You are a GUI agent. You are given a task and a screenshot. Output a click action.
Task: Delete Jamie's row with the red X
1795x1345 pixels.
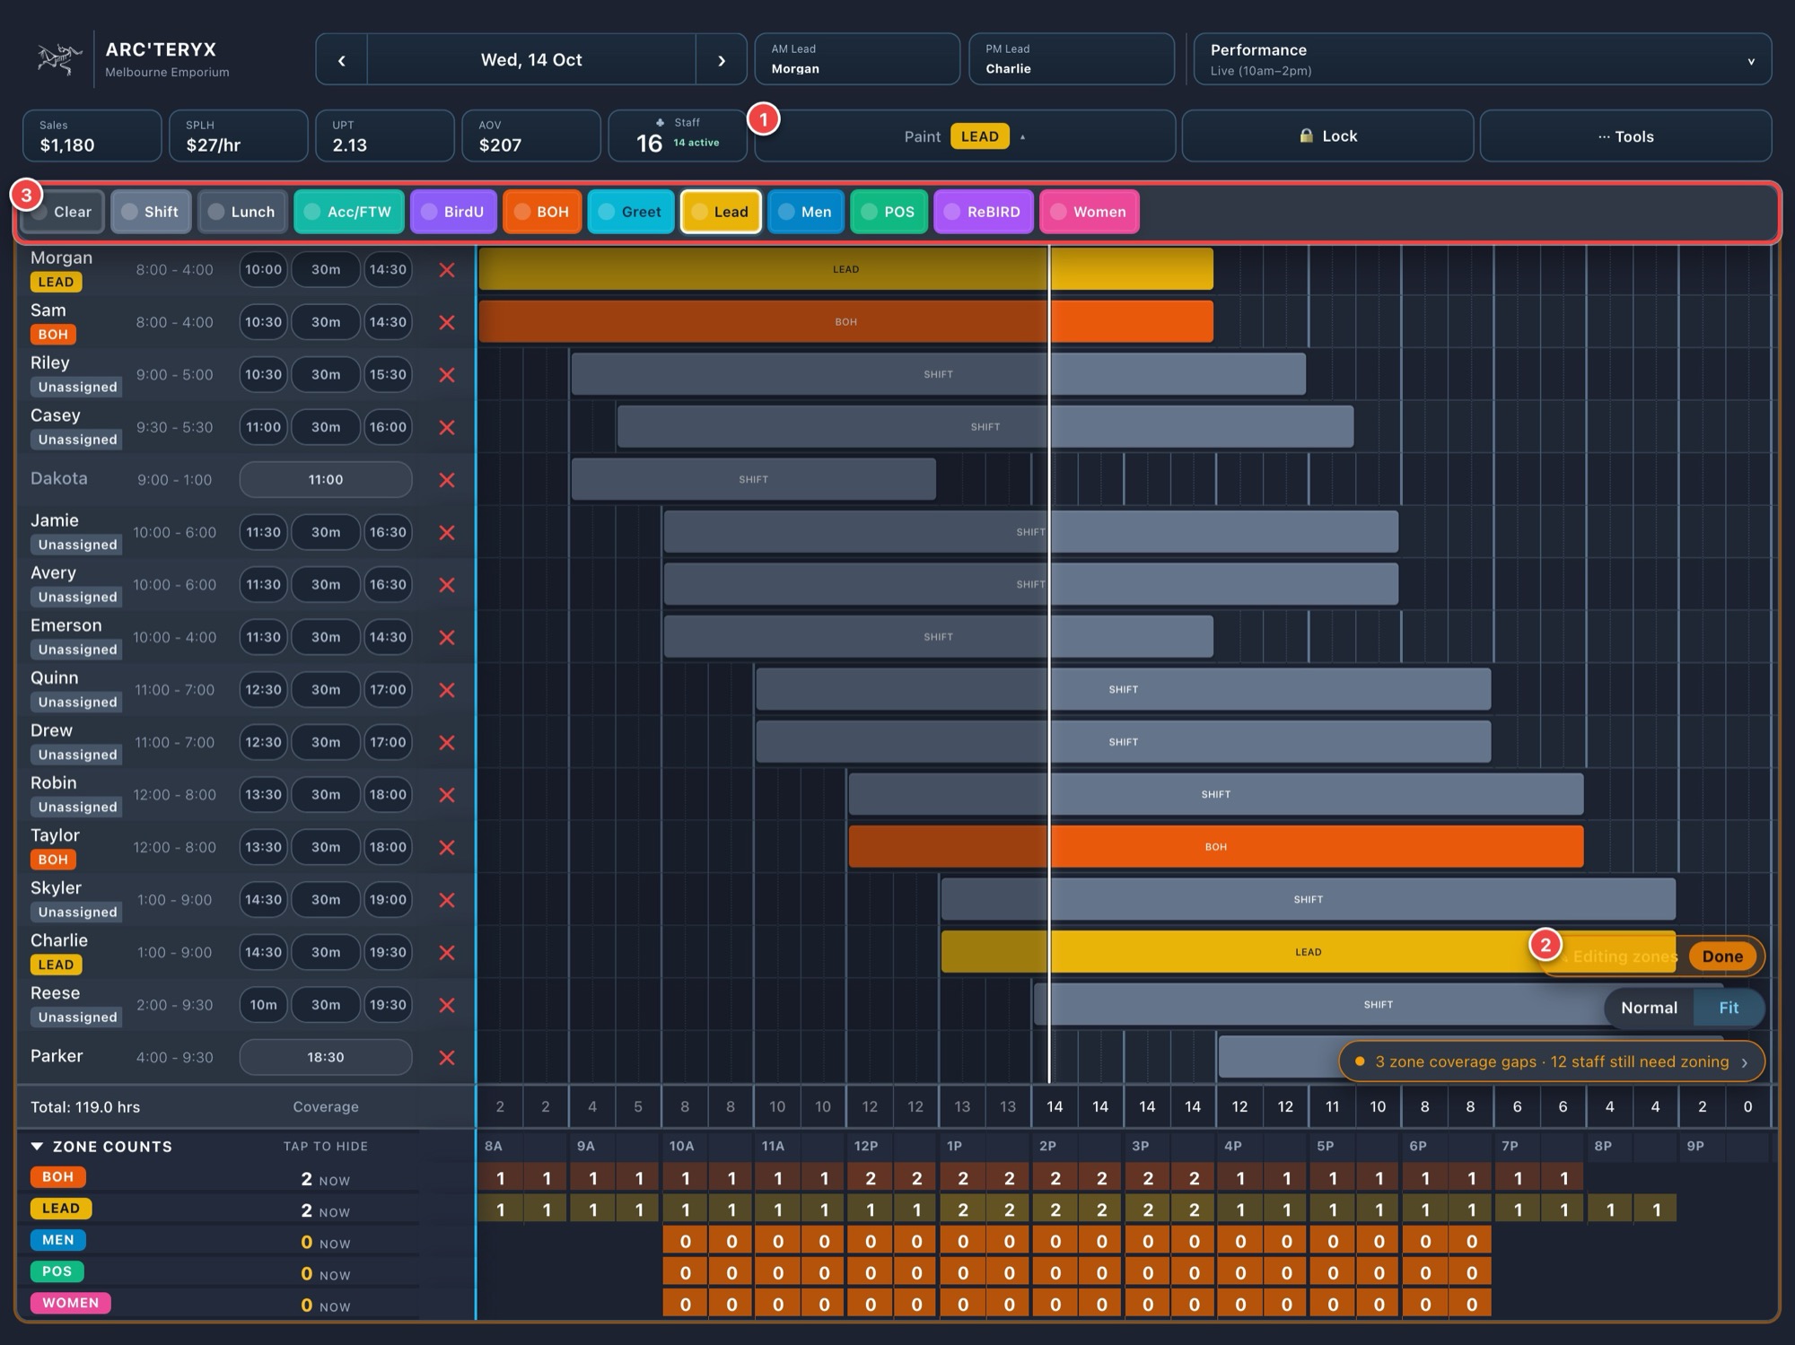tap(446, 532)
